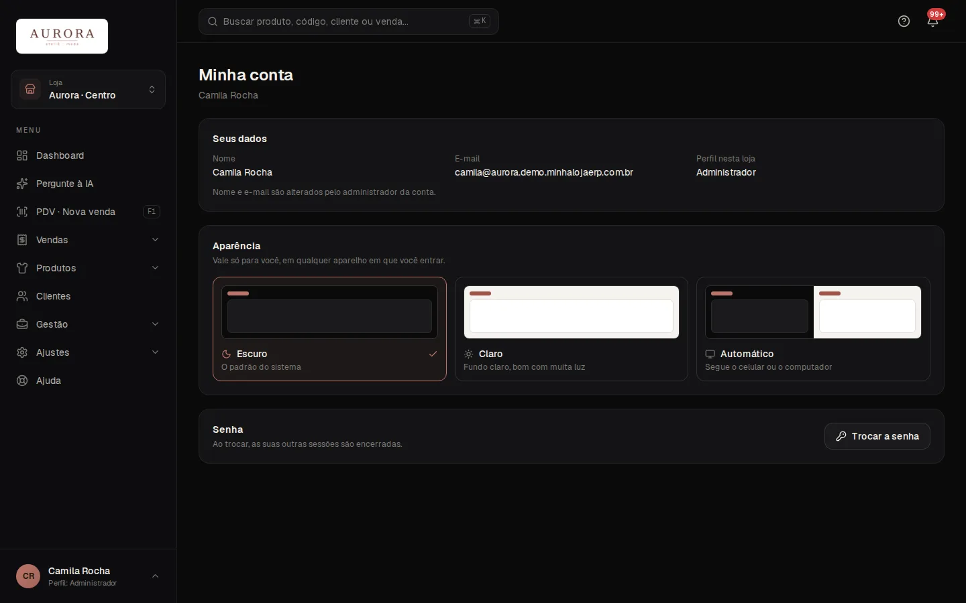Click the light theme preview thumbnail
966x603 pixels.
pyautogui.click(x=572, y=312)
